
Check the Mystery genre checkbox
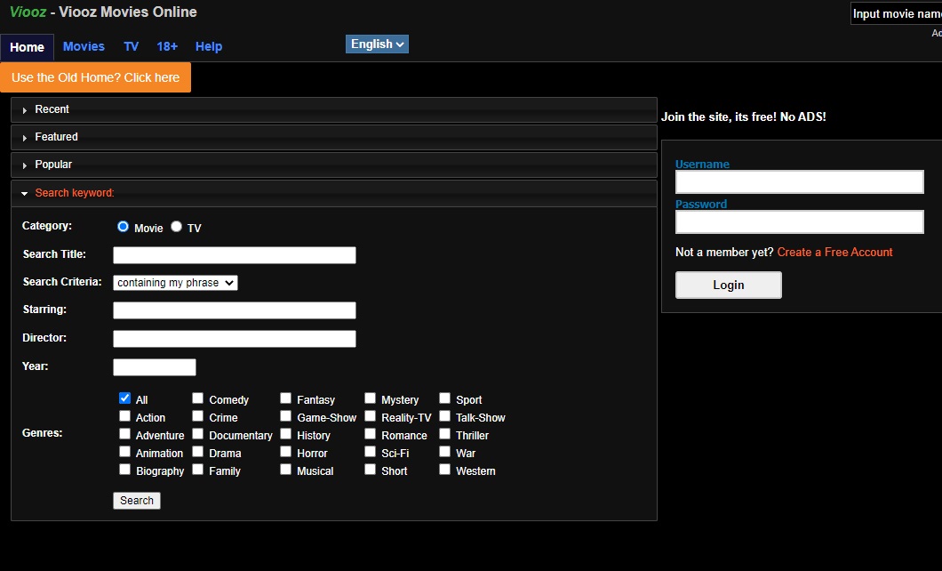[370, 398]
